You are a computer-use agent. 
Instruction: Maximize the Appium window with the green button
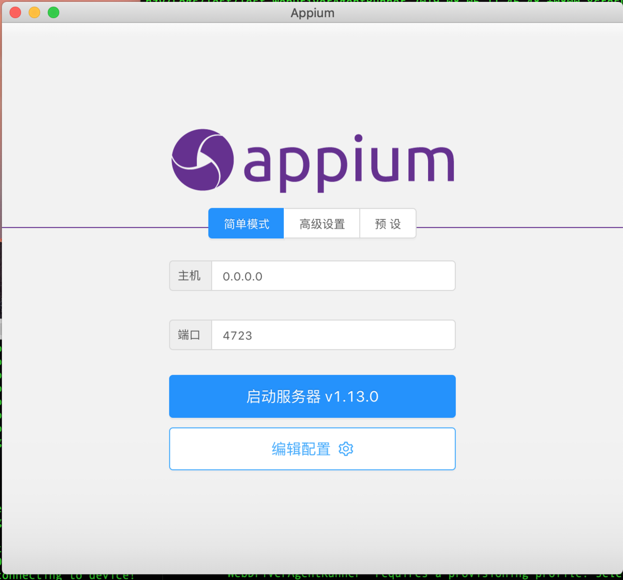point(54,13)
